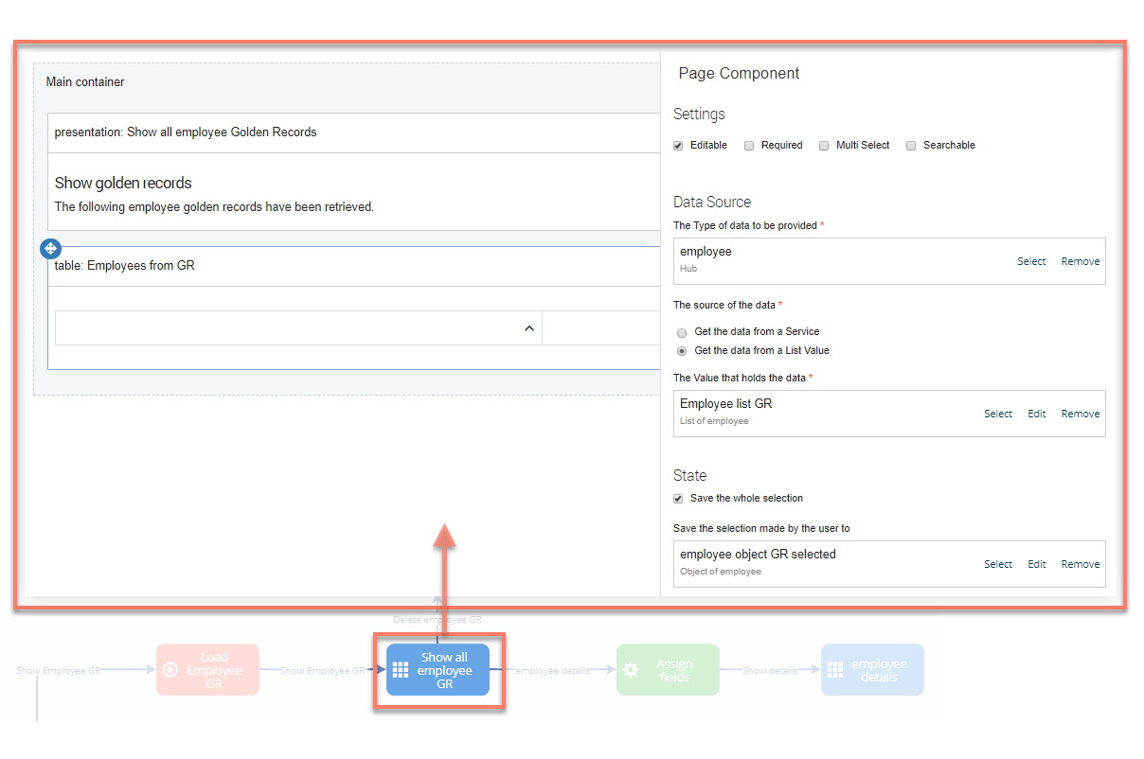Toggle the Editable checkbox
1144x759 pixels.
(678, 146)
